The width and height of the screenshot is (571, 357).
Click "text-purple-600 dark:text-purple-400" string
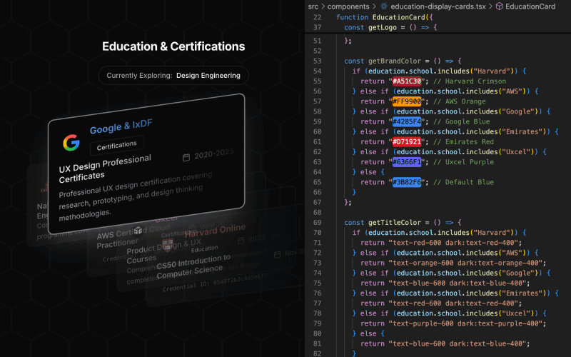pyautogui.click(x=465, y=323)
